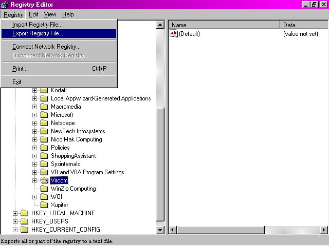Click the WinZip Computing folder icon
The height and width of the screenshot is (246, 329).
pos(44,189)
